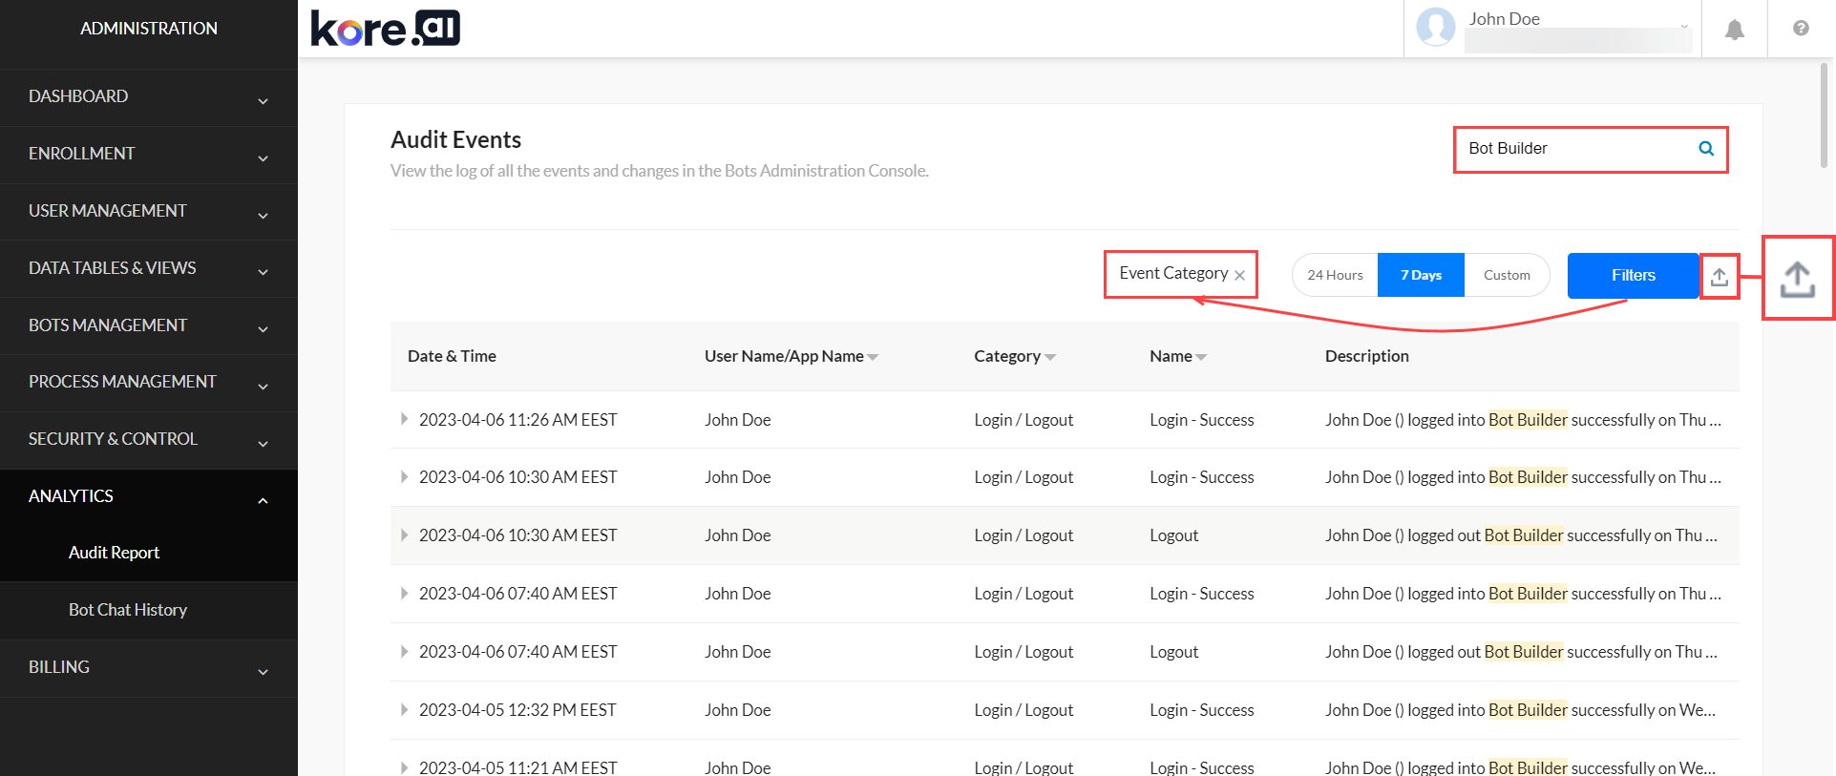Click the export icon beside Filters

tap(1719, 276)
